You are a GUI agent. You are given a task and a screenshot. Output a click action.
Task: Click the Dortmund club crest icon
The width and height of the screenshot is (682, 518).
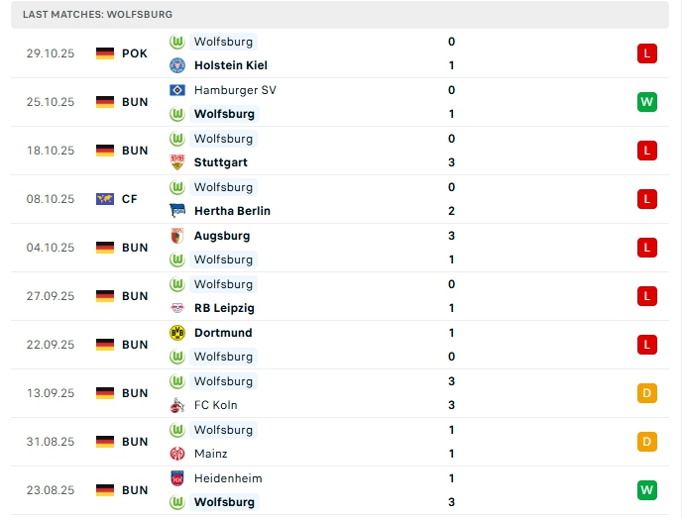pos(177,333)
